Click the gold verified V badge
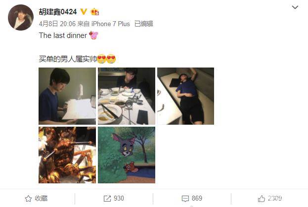This screenshot has height=207, width=308. pyautogui.click(x=84, y=12)
